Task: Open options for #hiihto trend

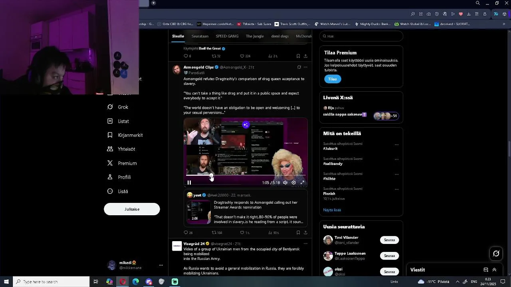Action: (396, 174)
